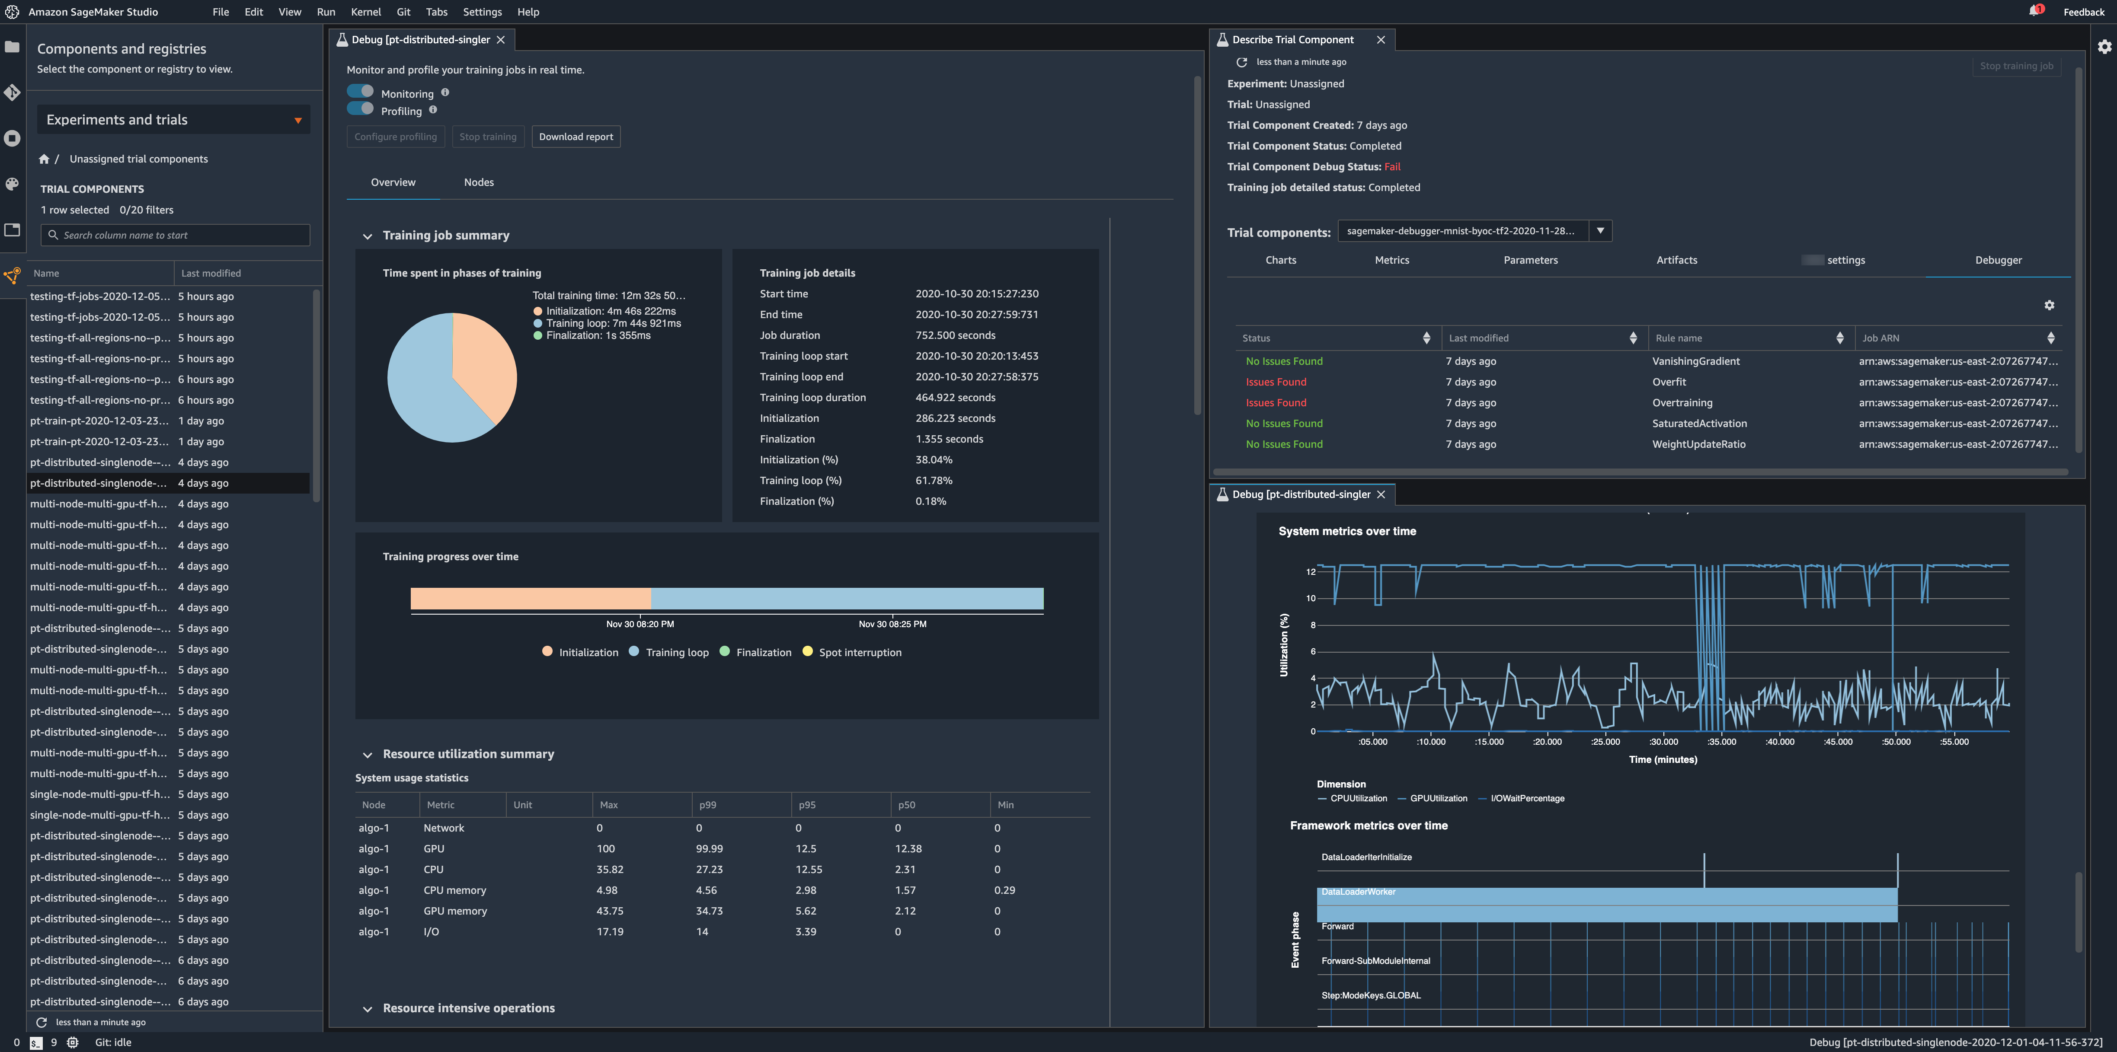Click the training loop progress bar segment
Screen dimensions: 2117x1052
847,599
